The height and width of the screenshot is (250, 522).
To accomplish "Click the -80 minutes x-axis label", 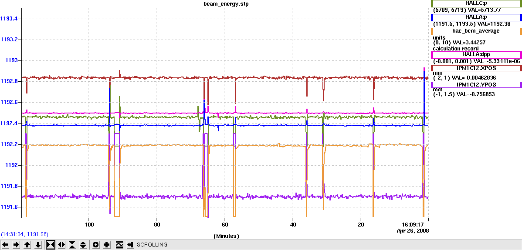I will [156, 224].
